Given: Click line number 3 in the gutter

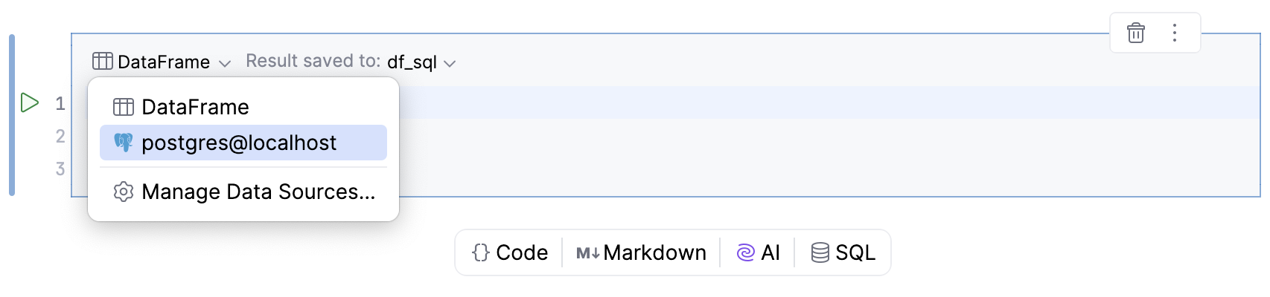Looking at the screenshot, I should click(60, 169).
